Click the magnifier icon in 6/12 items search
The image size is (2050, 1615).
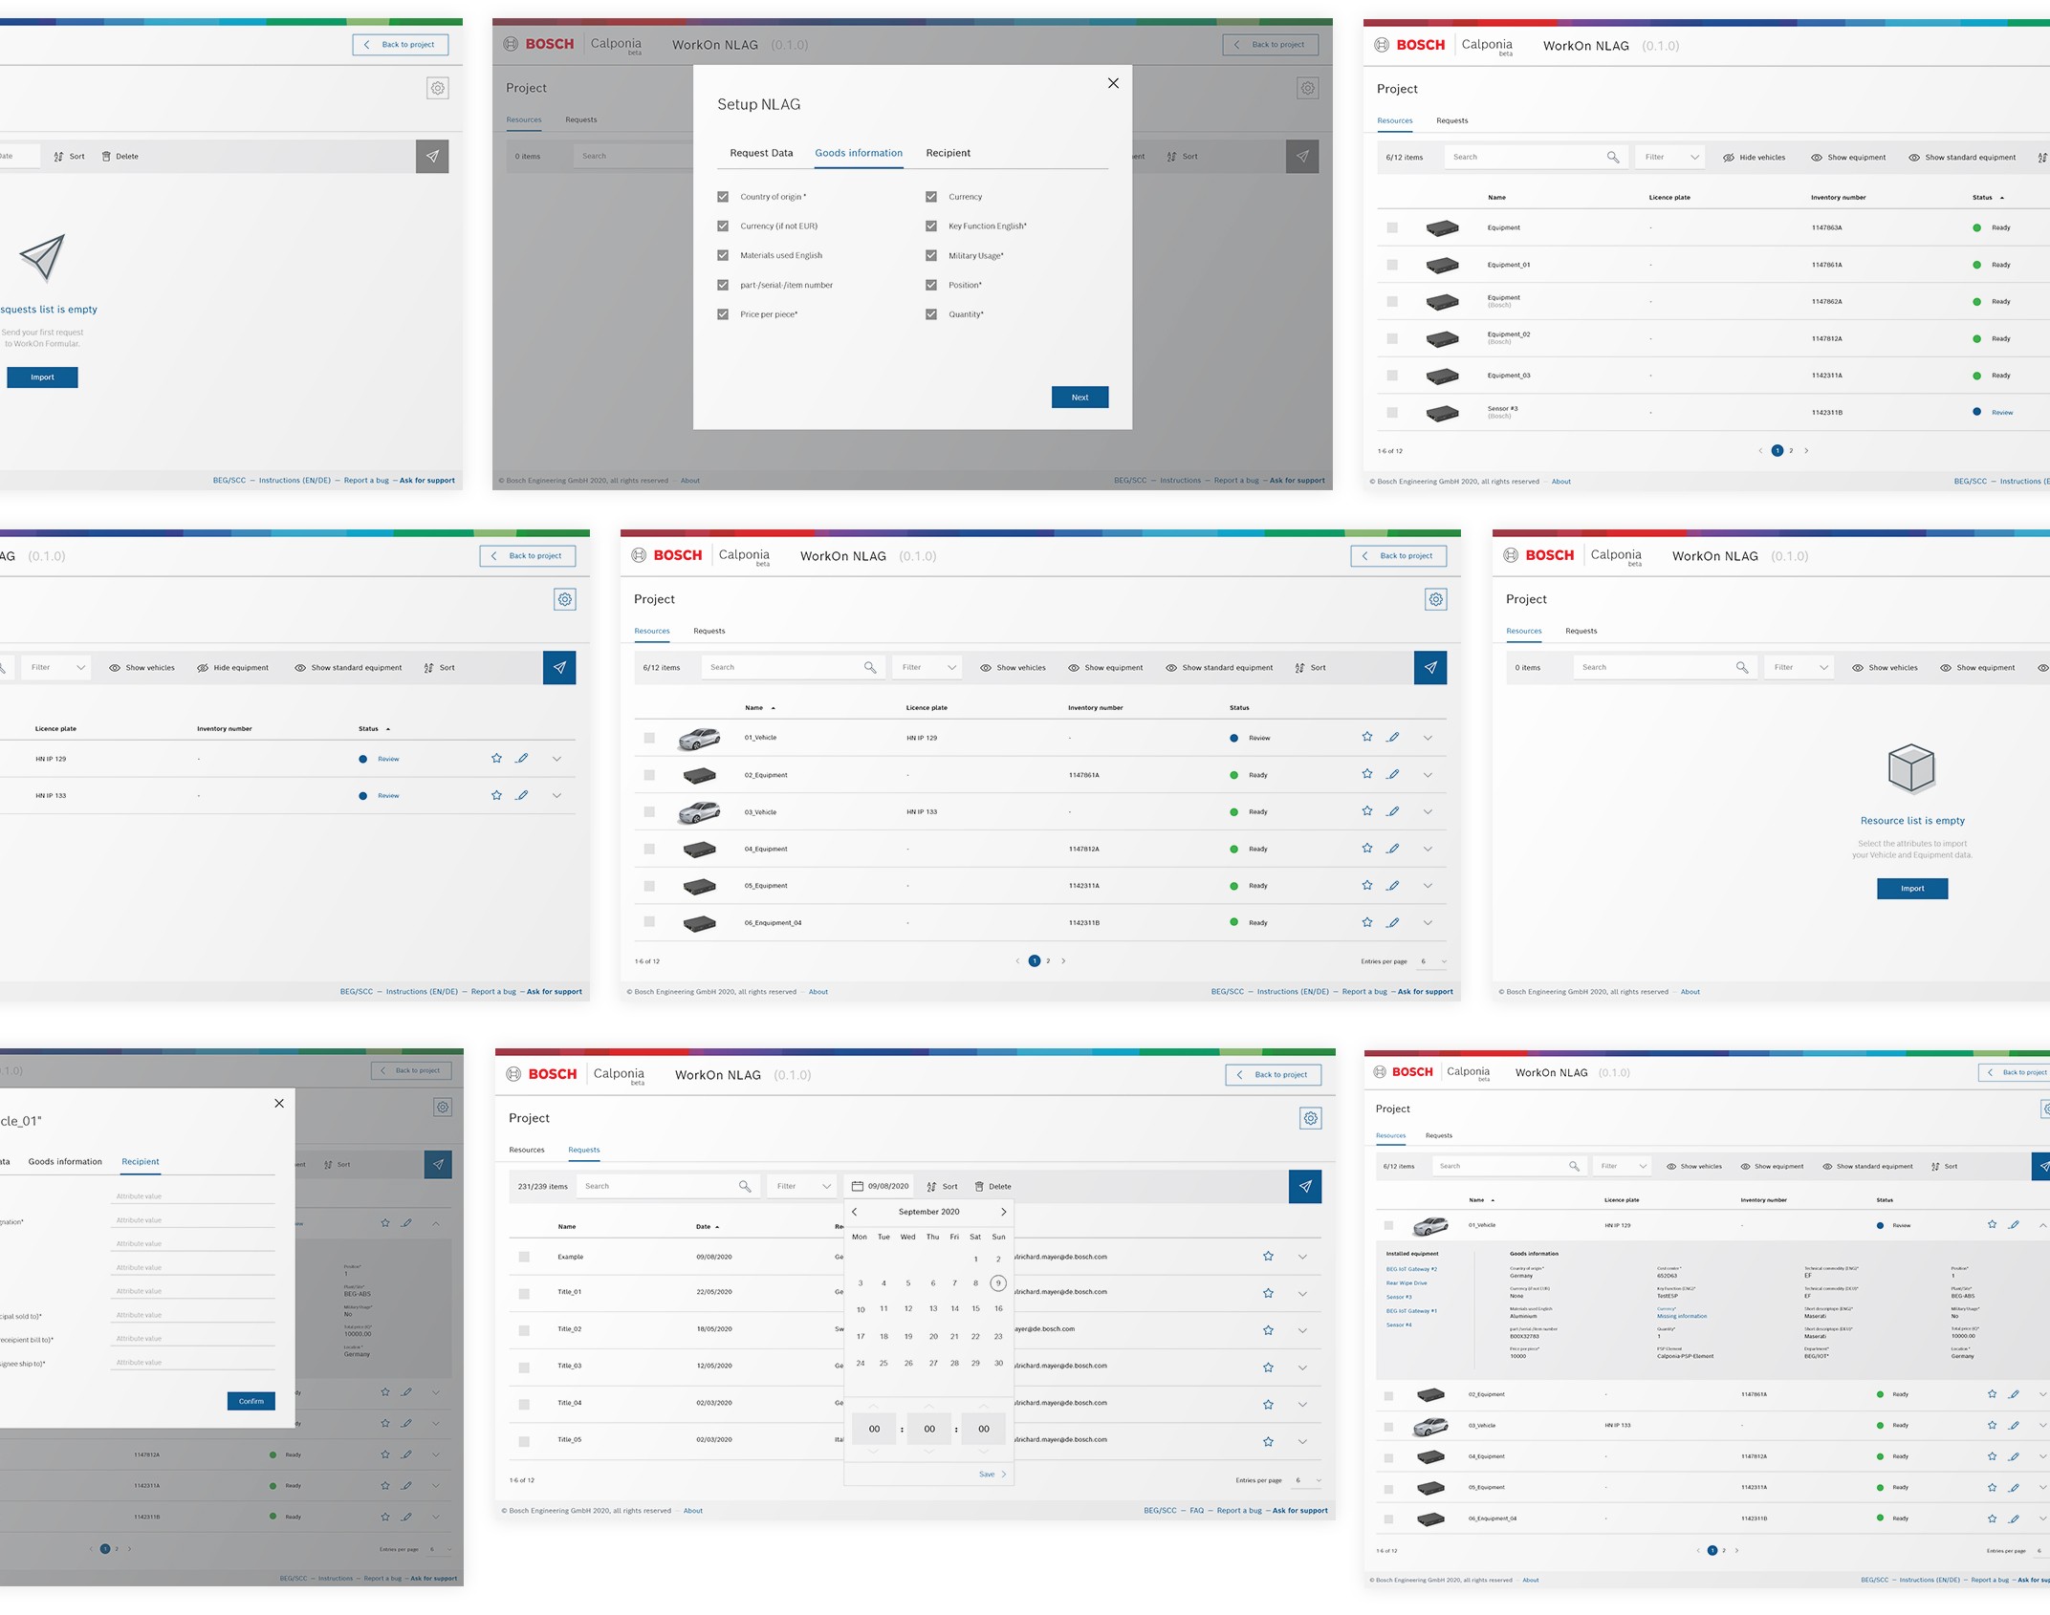click(869, 668)
